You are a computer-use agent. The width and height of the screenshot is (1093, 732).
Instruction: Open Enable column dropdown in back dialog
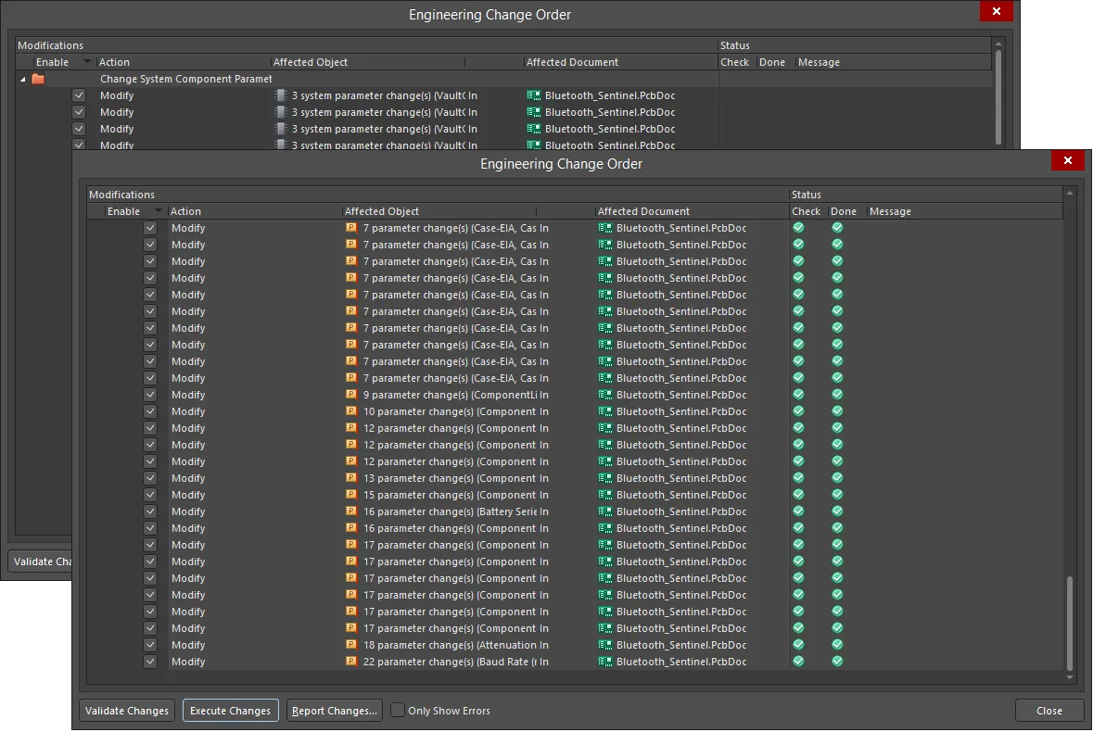click(x=87, y=62)
